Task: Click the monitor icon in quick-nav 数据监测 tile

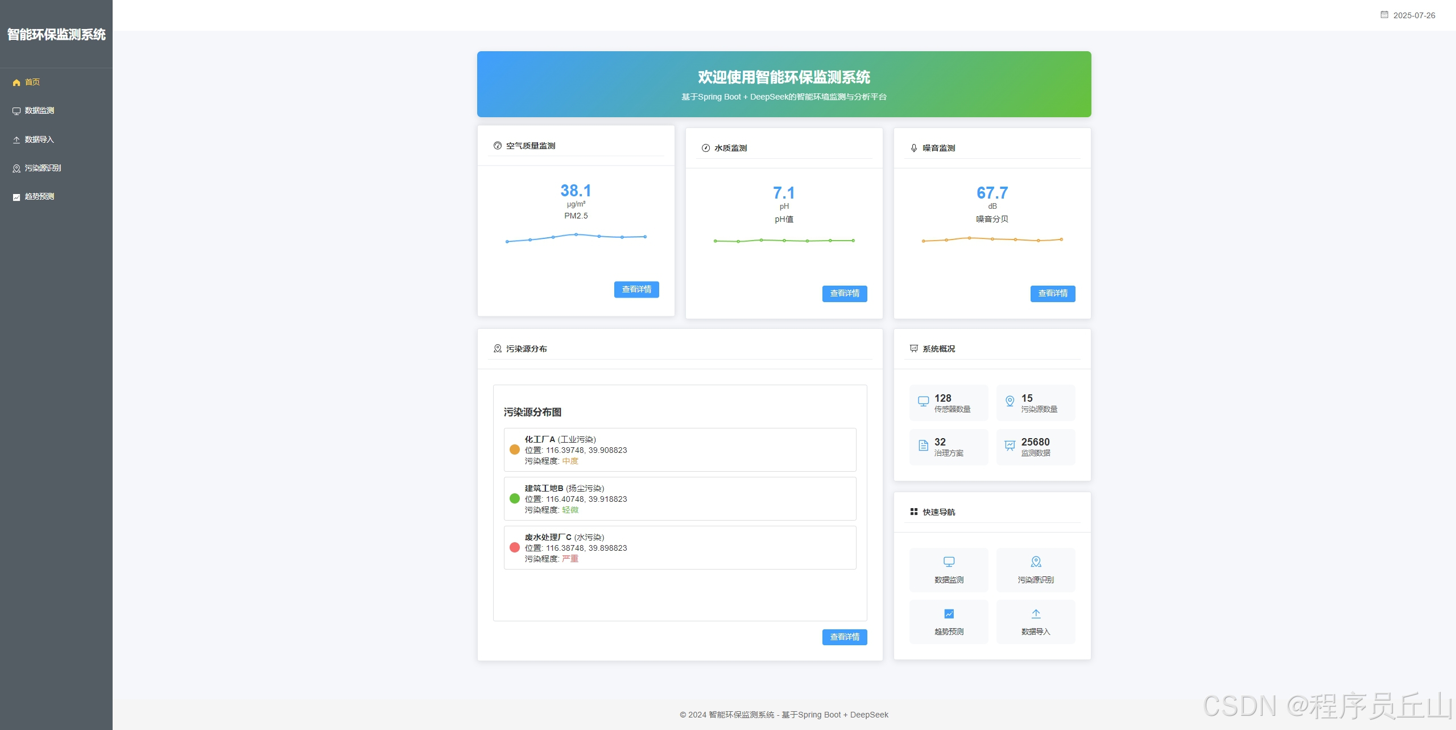Action: click(949, 562)
